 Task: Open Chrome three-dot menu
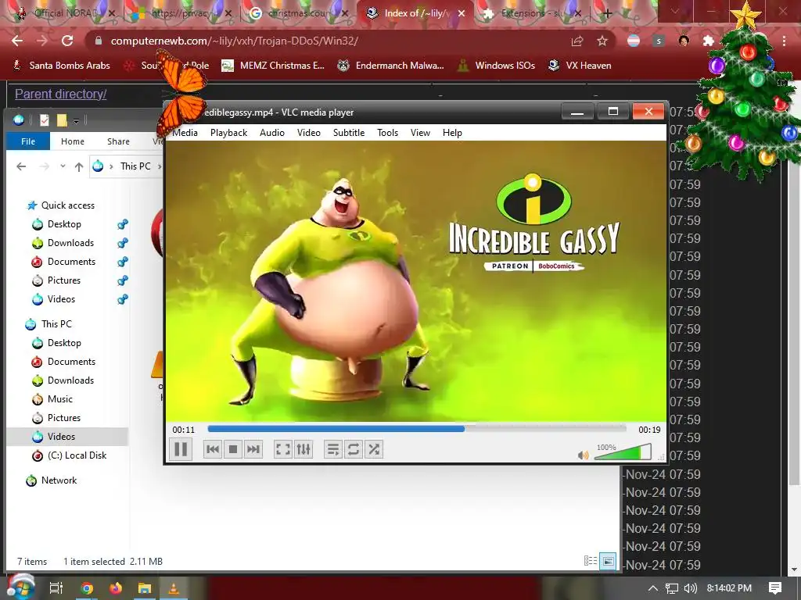click(x=784, y=41)
